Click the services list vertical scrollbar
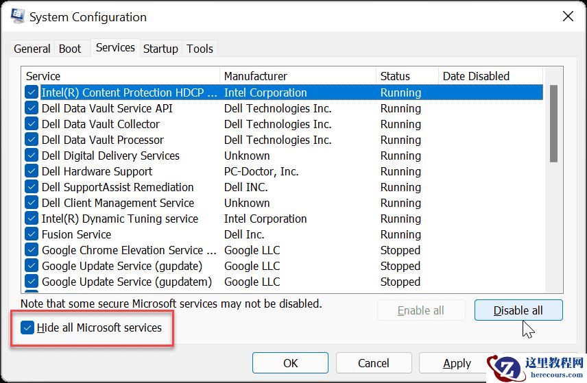The width and height of the screenshot is (587, 383). [x=553, y=123]
